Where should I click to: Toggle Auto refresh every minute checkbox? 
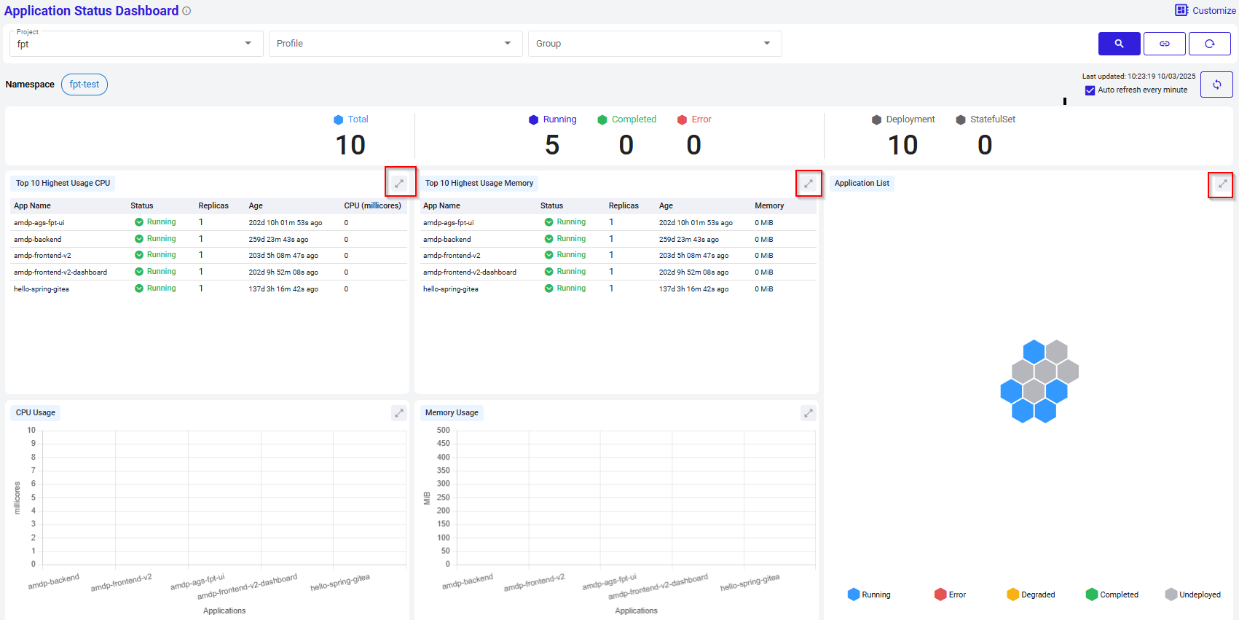[x=1090, y=90]
